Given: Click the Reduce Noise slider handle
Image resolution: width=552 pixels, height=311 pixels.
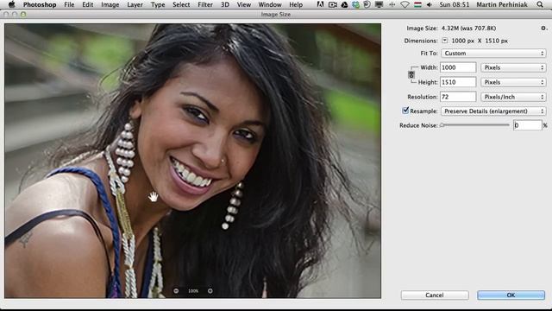Looking at the screenshot, I should pyautogui.click(x=442, y=125).
